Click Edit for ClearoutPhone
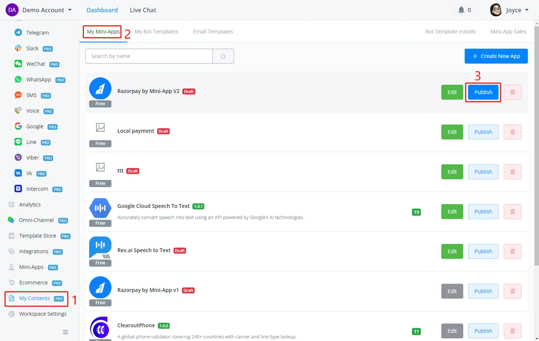Image resolution: width=539 pixels, height=341 pixels. [452, 331]
